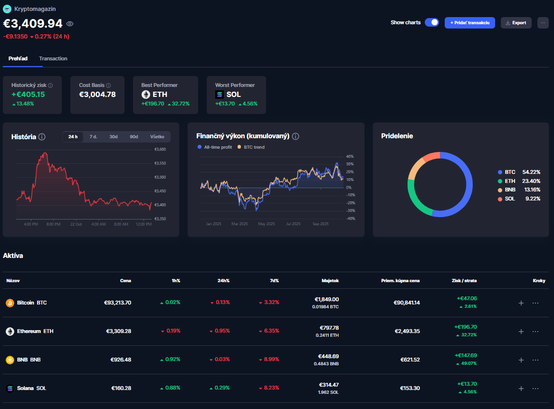Hide portfolio balance with eye icon

point(70,24)
